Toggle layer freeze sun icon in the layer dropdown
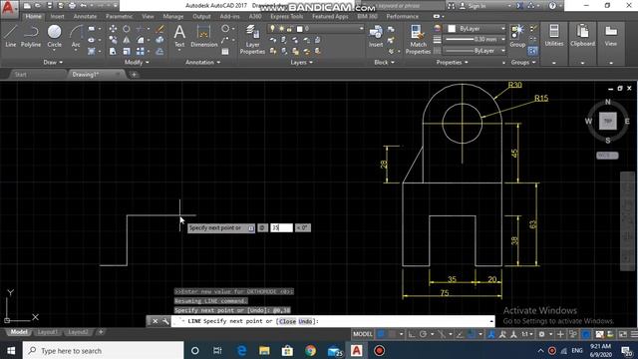This screenshot has height=359, width=638. click(x=281, y=29)
